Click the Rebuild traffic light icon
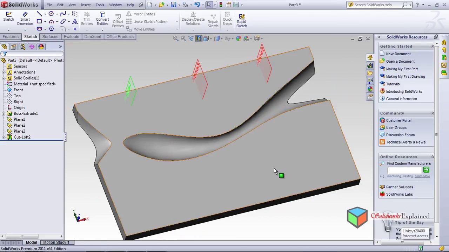Screen dimensions: 449x252 click(220, 5)
